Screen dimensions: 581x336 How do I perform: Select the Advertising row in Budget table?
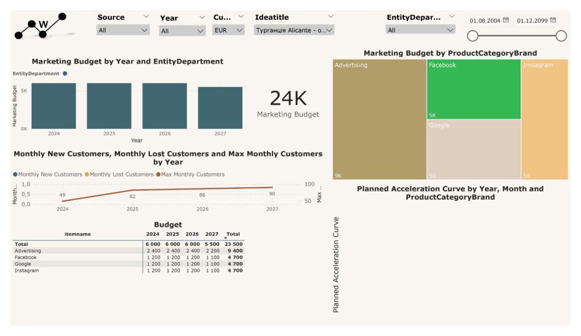[x=28, y=250]
